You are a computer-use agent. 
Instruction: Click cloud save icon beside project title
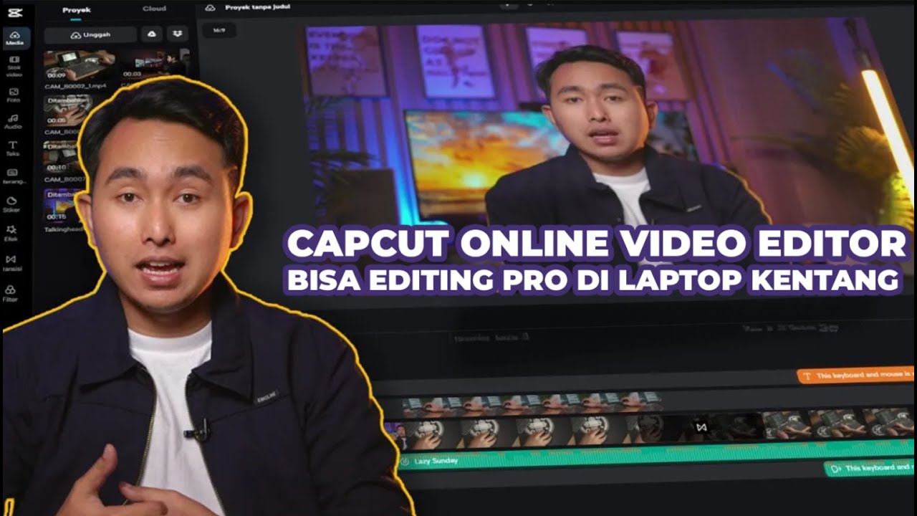[211, 7]
